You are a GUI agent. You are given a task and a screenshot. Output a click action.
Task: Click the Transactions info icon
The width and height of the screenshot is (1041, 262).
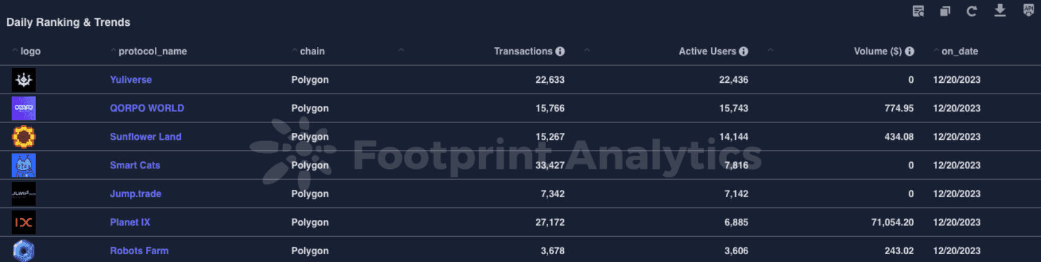560,52
